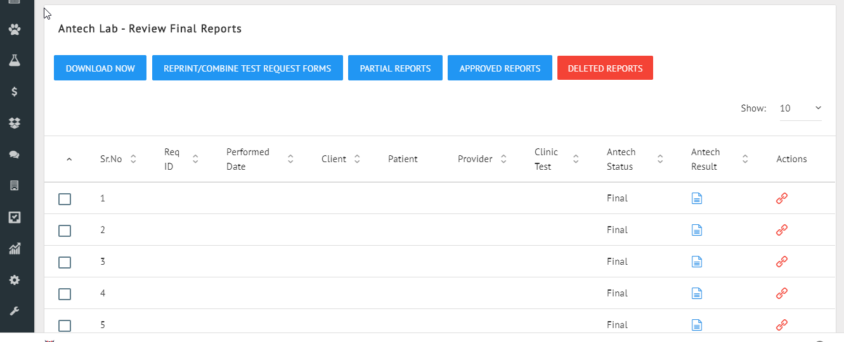
Task: Open Partial Reports
Action: (395, 68)
